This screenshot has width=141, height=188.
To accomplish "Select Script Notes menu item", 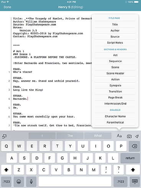I will [115, 43].
